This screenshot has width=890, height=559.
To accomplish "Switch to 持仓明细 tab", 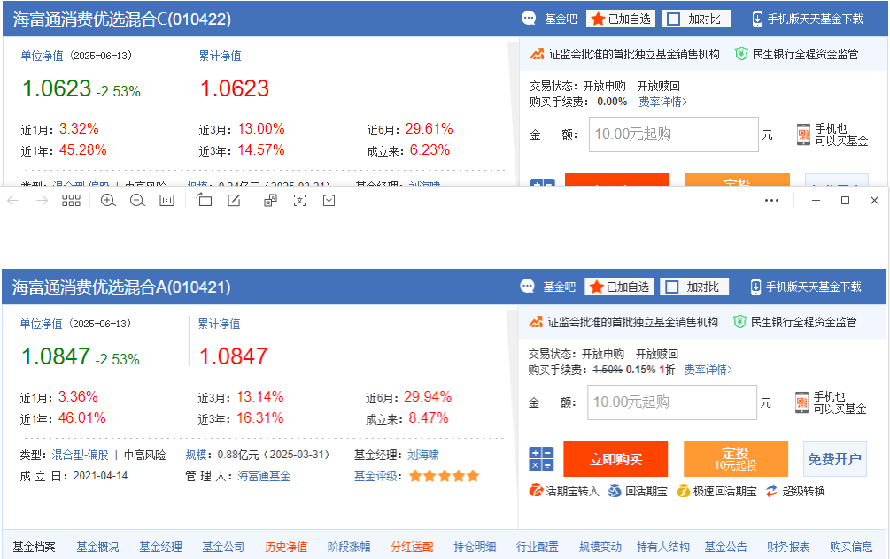I will (x=475, y=548).
